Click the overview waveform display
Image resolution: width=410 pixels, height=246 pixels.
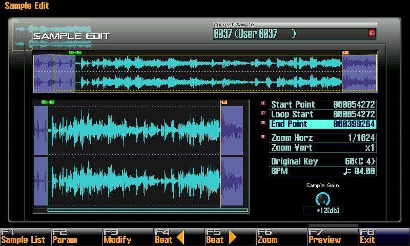[x=206, y=73]
